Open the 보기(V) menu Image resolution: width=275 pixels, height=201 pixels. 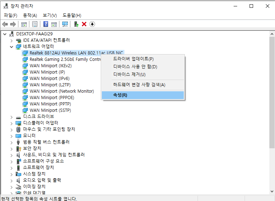pos(50,16)
